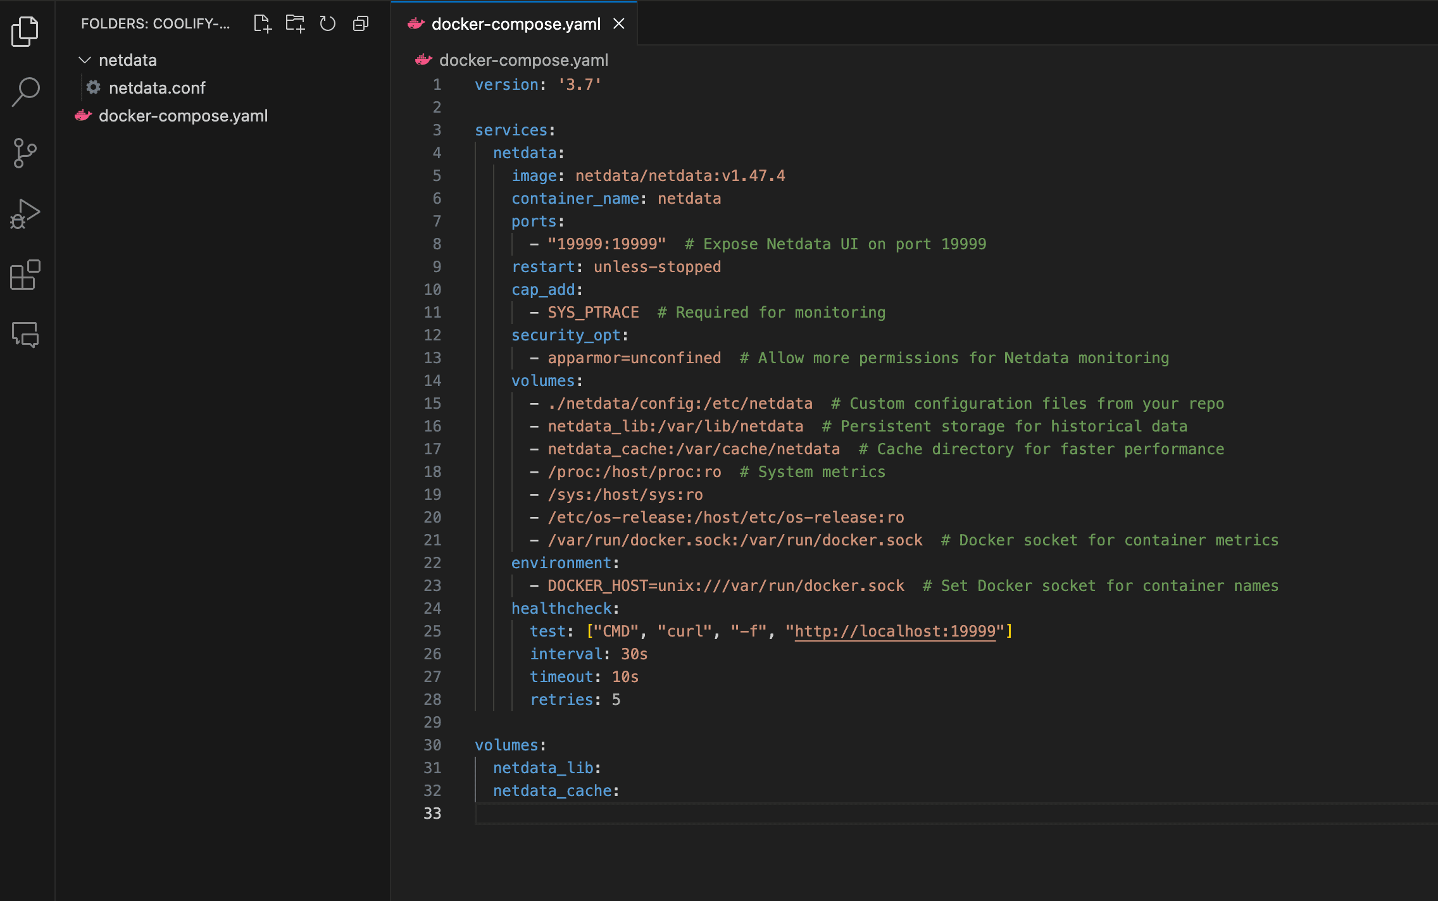Click line number 33 in gutter

click(432, 813)
